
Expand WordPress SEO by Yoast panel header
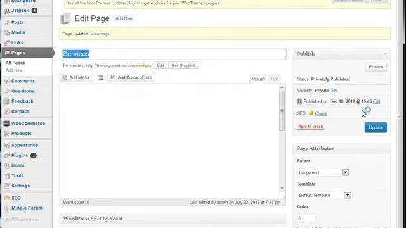click(x=173, y=218)
